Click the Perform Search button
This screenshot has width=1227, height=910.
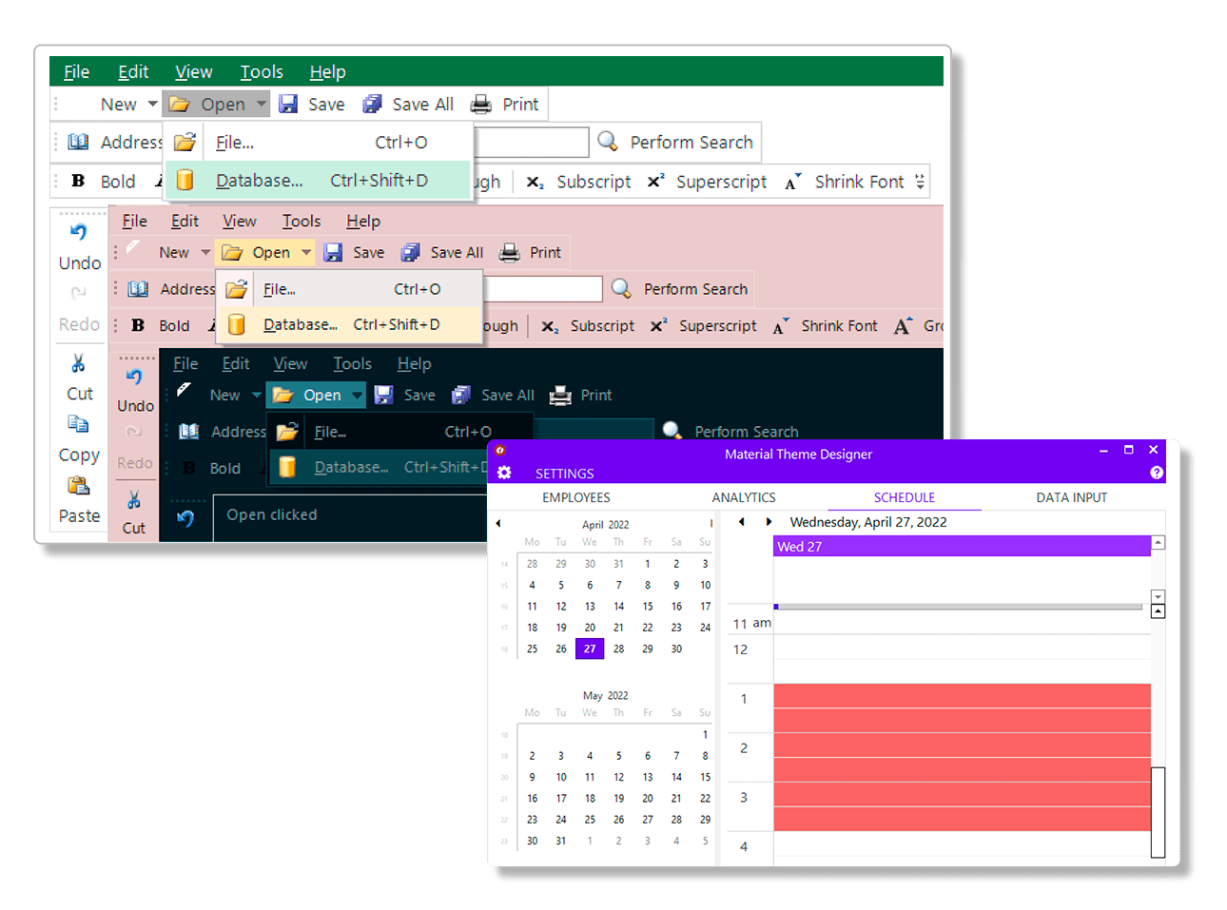pyautogui.click(x=677, y=142)
